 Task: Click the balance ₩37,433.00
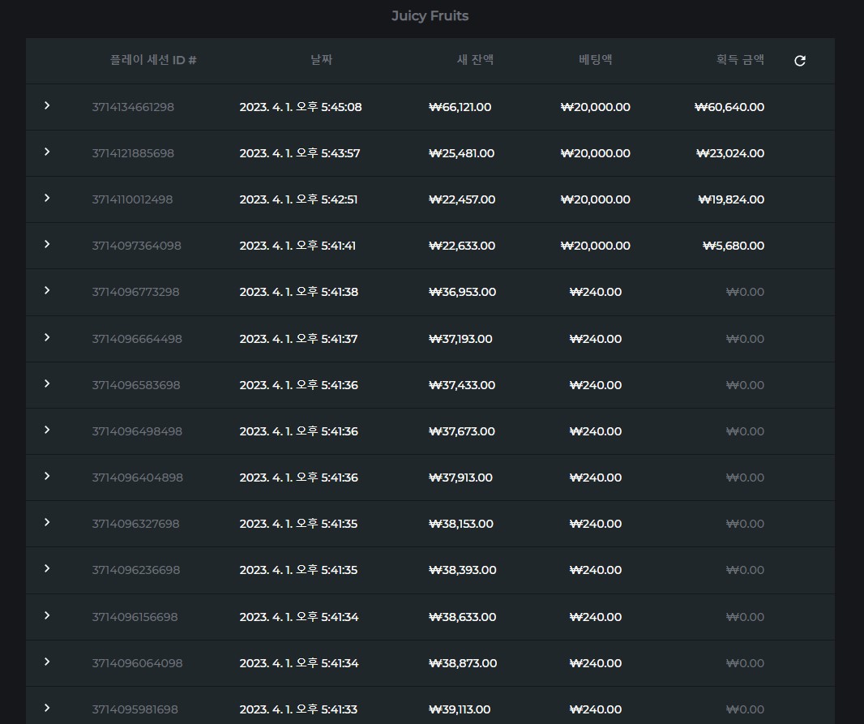tap(462, 385)
